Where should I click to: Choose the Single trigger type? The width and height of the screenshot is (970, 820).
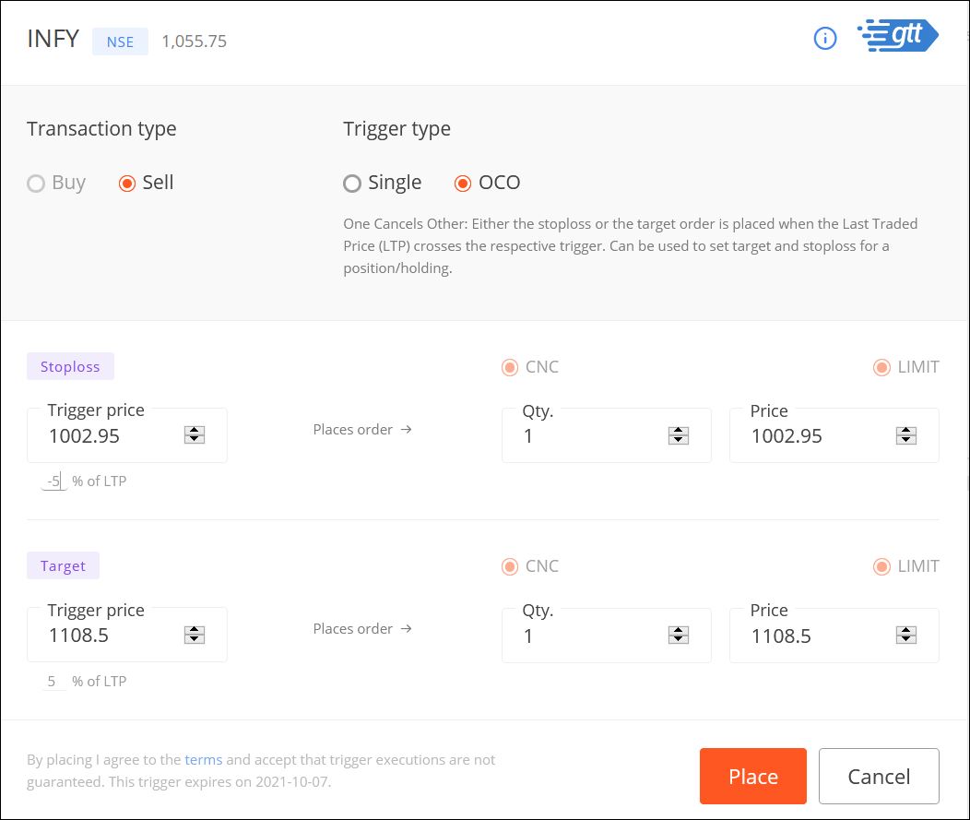coord(352,183)
